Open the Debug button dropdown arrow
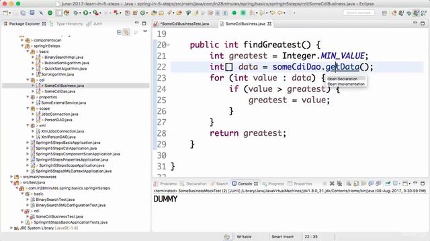 (x=80, y=13)
